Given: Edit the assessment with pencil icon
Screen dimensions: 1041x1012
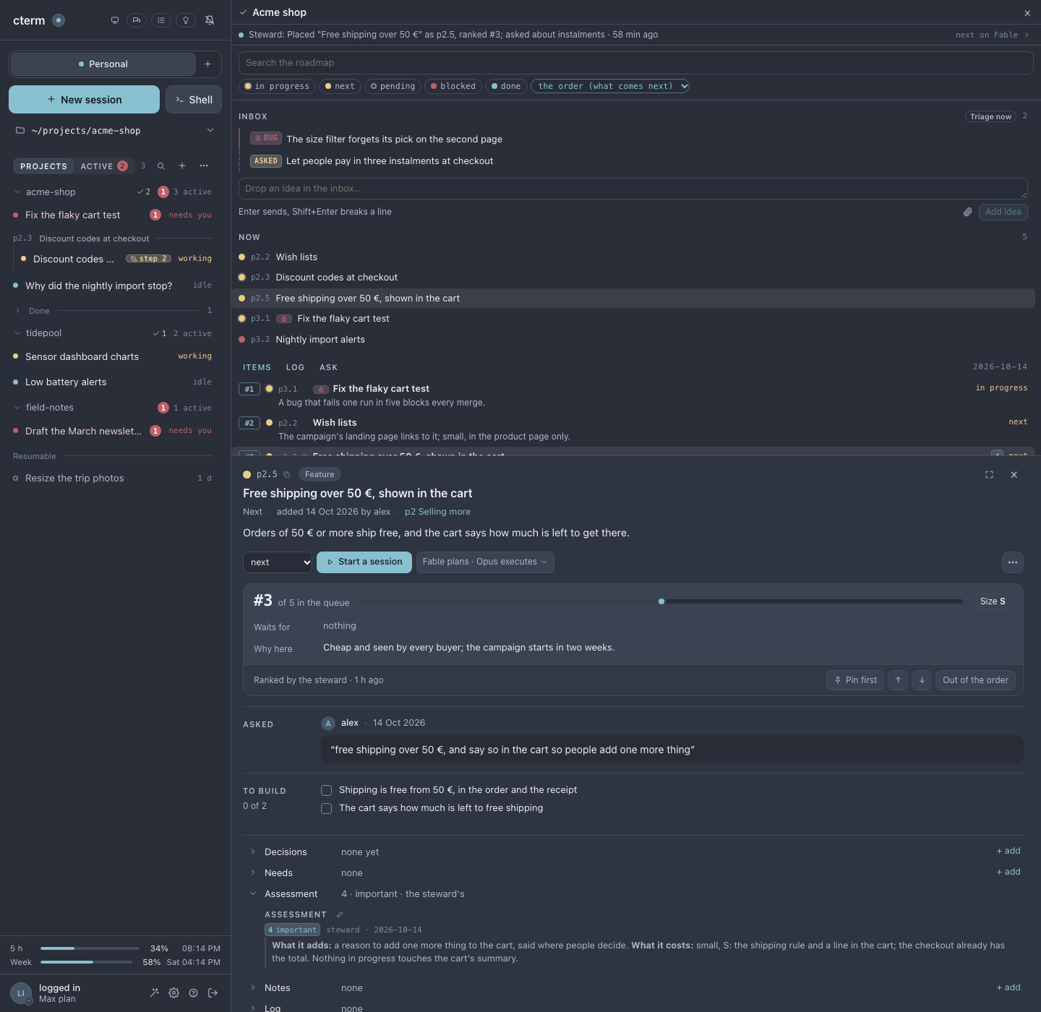Looking at the screenshot, I should [340, 914].
